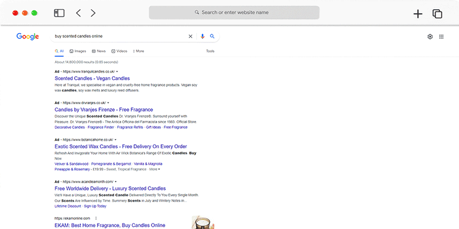This screenshot has height=229, width=459.
Task: Follow the Sign Up Today sitelink
Action: click(x=95, y=206)
